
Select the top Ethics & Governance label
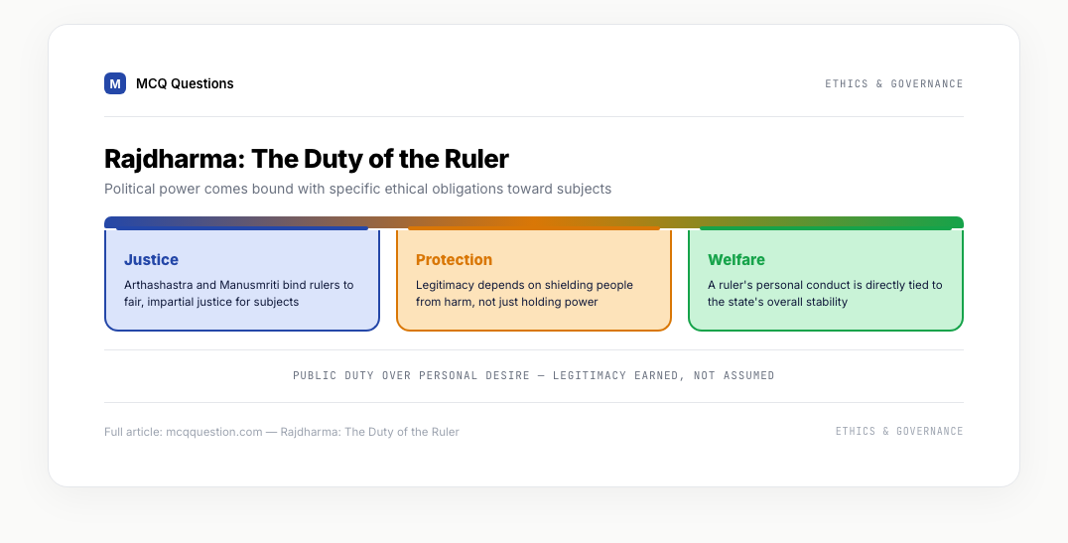coord(893,83)
